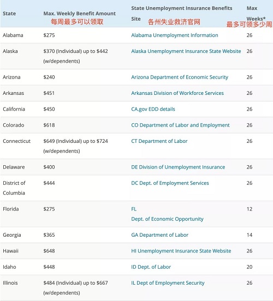Visit Arizona Department of Economic Security link
This screenshot has height=301, width=273.
click(x=180, y=77)
